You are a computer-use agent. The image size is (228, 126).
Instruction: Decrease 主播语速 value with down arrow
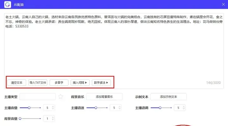point(119,109)
